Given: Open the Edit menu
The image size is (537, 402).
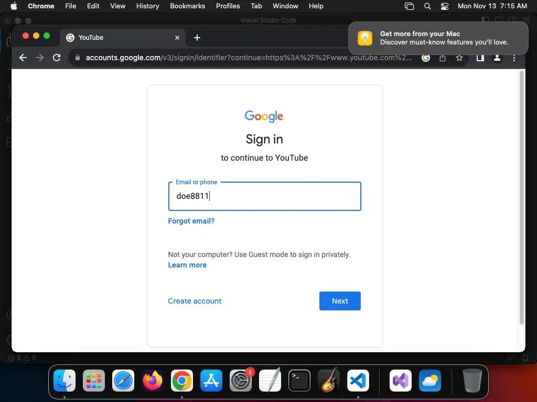Looking at the screenshot, I should click(93, 6).
